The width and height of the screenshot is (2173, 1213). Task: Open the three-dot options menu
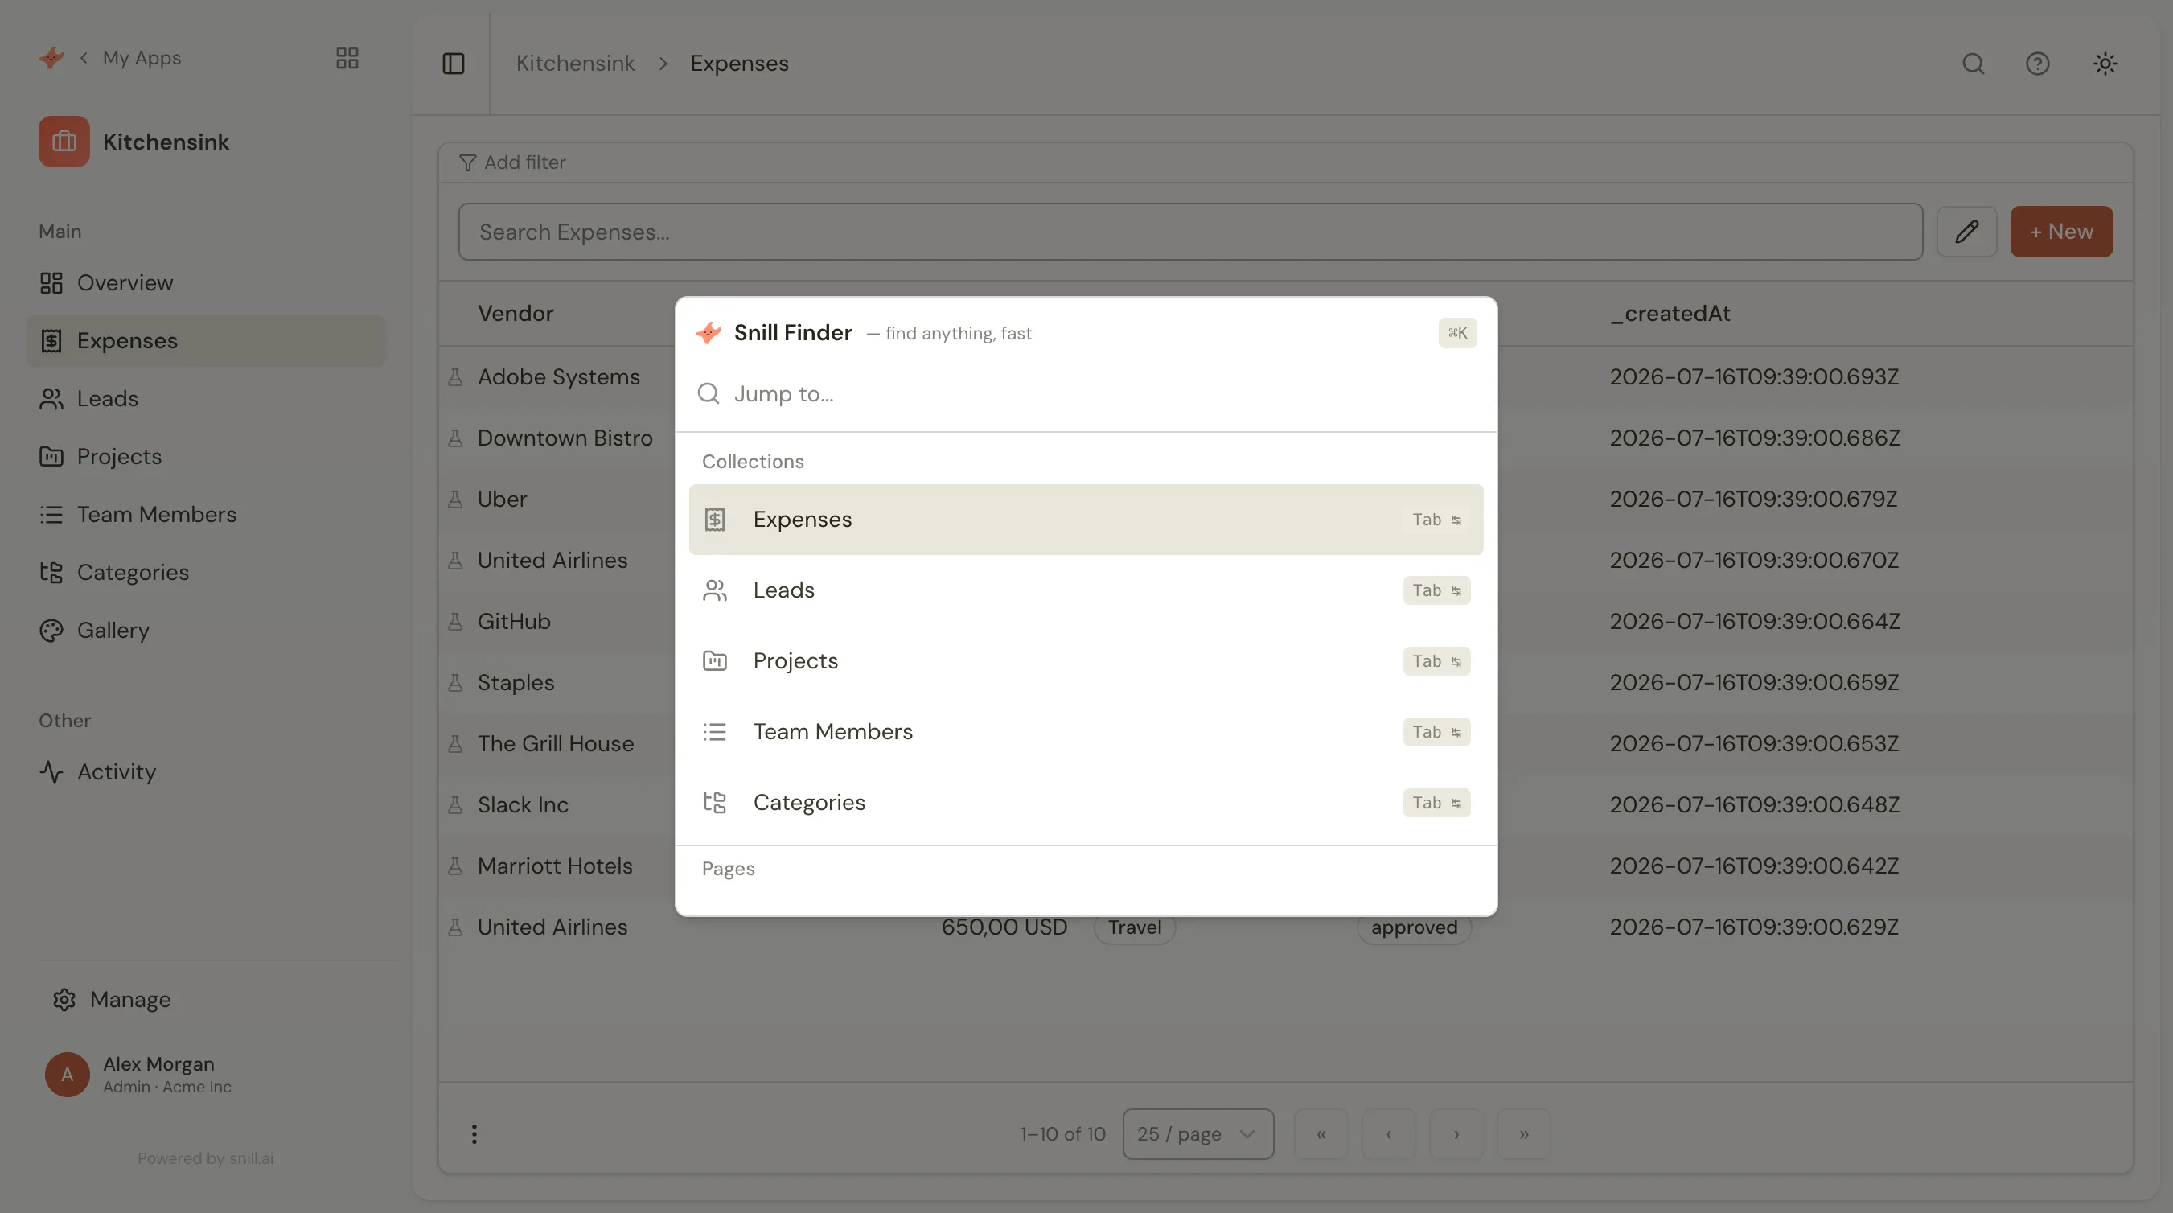[474, 1133]
